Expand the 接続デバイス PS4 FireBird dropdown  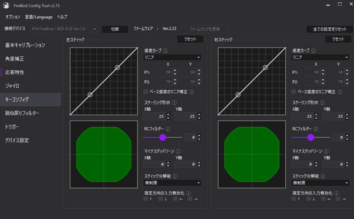coord(64,29)
